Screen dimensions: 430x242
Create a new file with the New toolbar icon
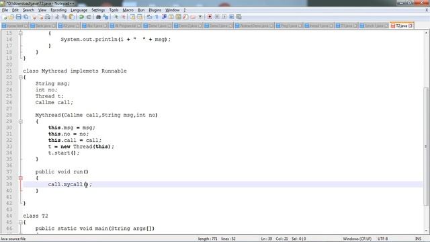tap(5, 17)
